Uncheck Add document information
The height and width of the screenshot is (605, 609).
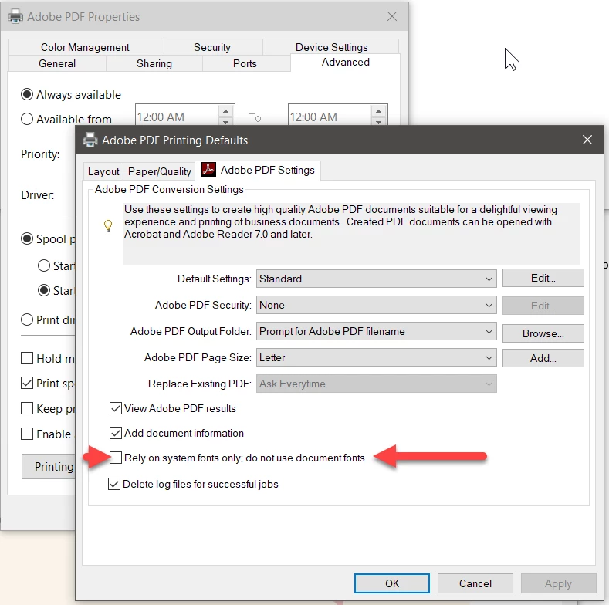[115, 433]
